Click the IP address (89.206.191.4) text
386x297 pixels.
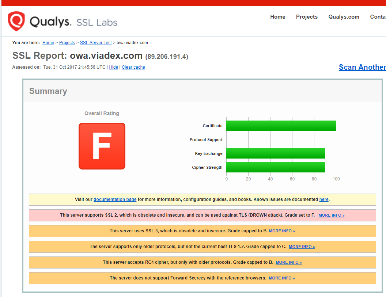point(167,57)
